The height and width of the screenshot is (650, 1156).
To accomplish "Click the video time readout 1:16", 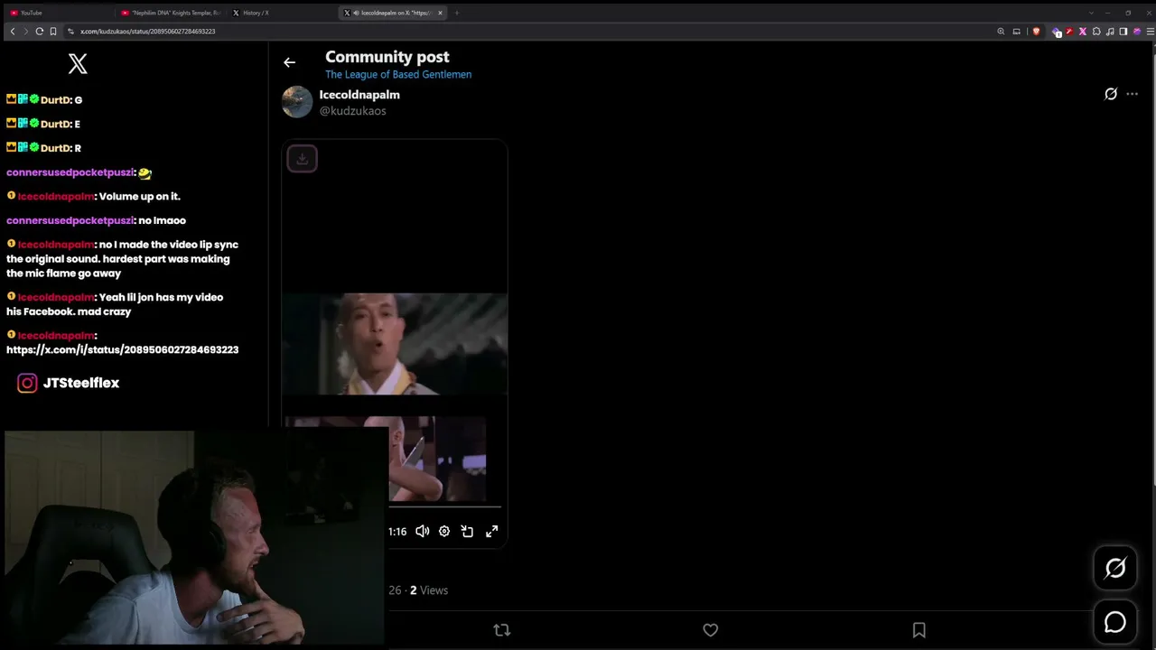I will tap(397, 532).
